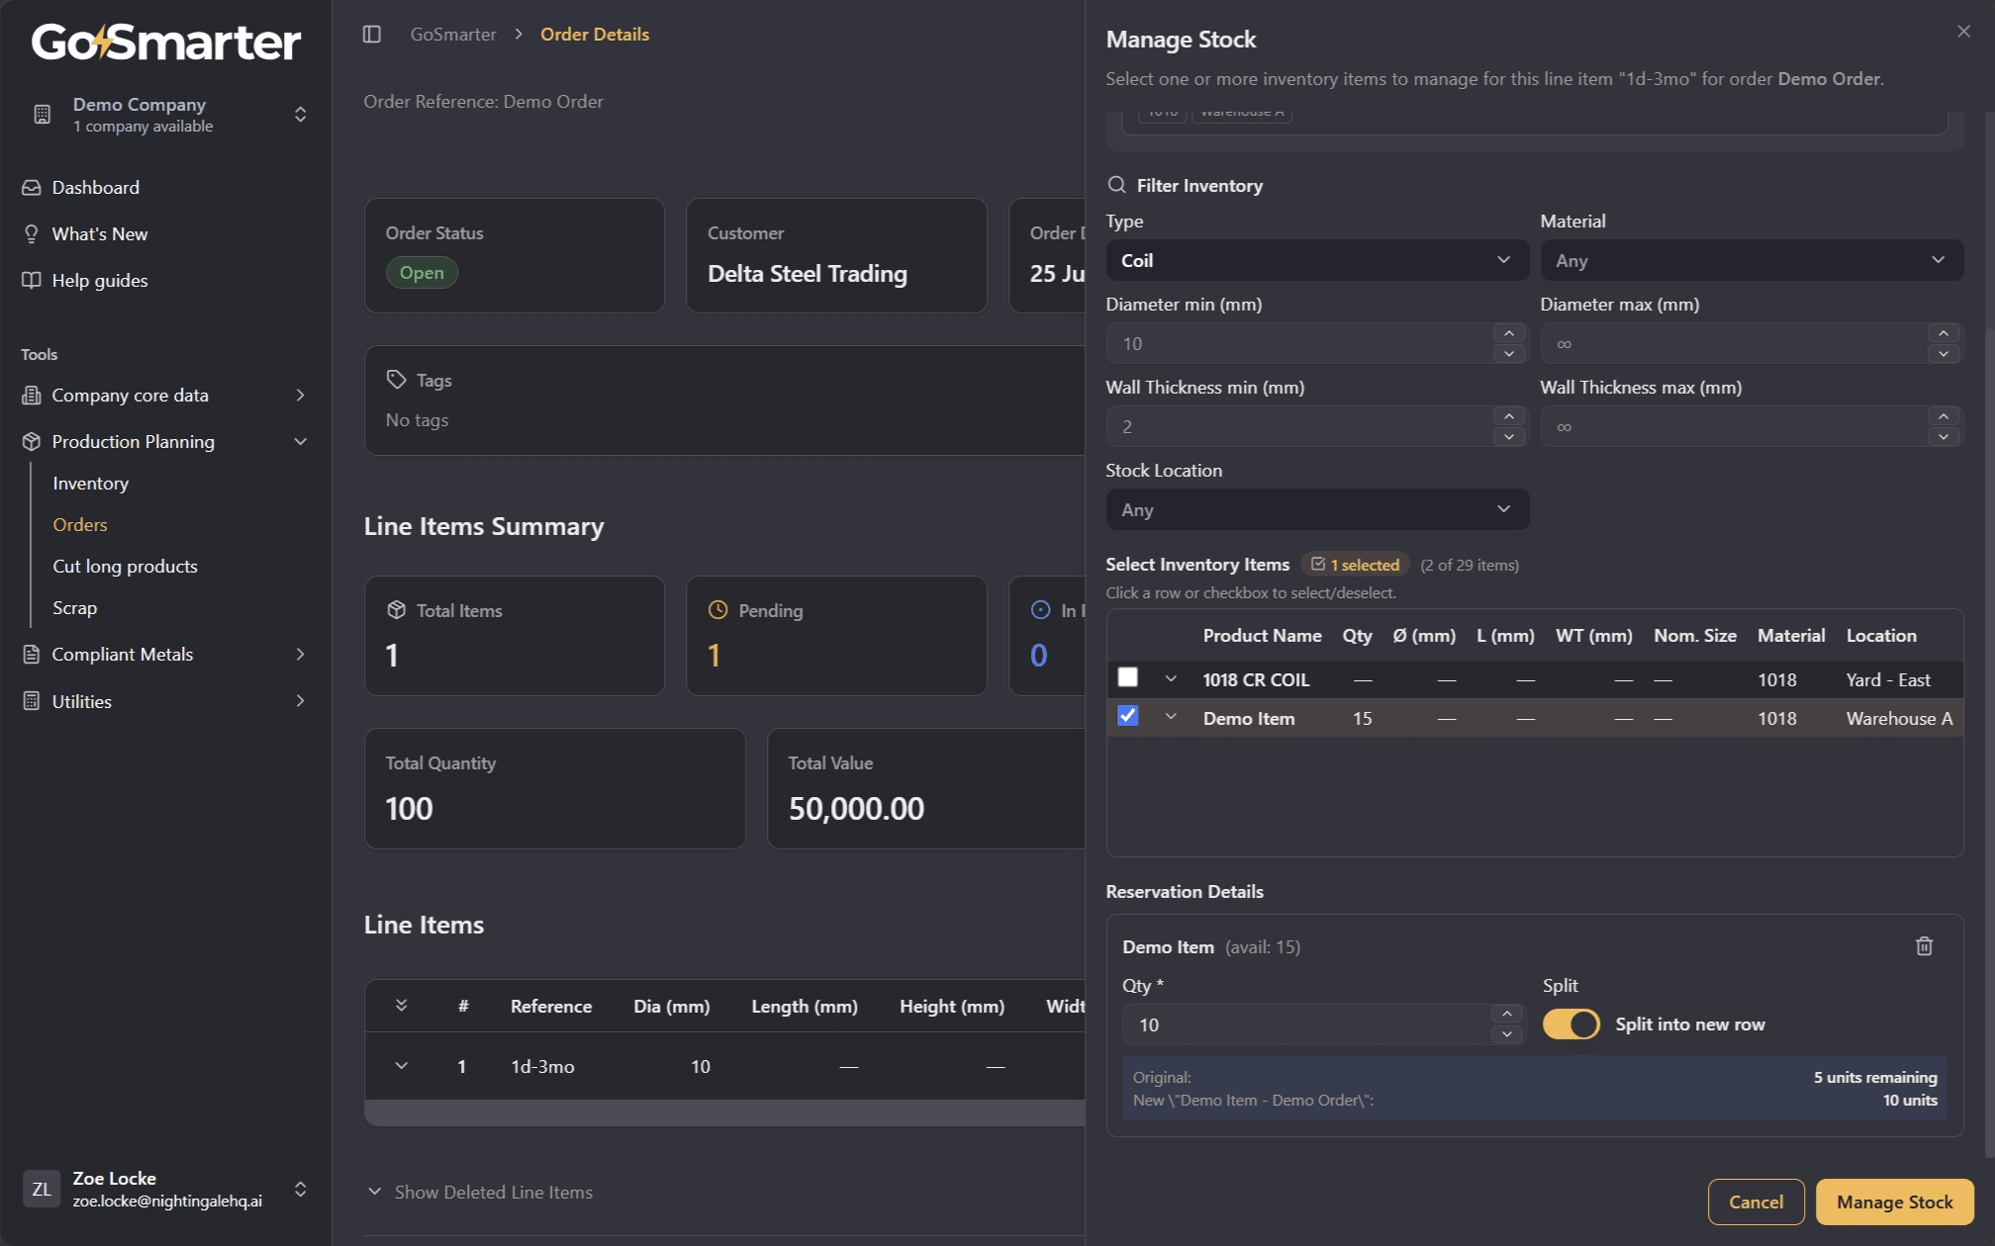Expand the Demo Item inventory row
Image resolution: width=1995 pixels, height=1246 pixels.
1171,717
